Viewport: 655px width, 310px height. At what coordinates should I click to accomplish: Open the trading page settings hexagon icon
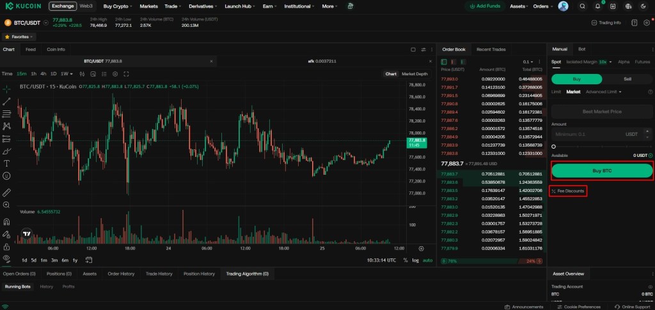(x=647, y=23)
